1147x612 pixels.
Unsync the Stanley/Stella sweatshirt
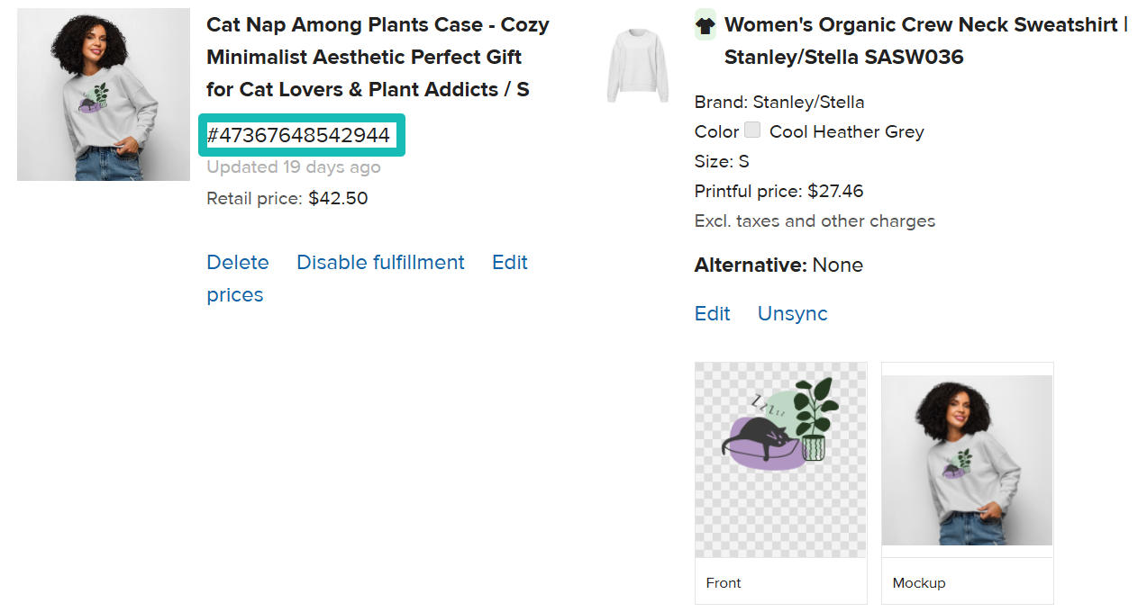coord(792,313)
